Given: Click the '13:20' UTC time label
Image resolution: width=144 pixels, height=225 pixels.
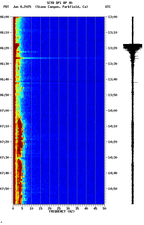Looking at the screenshot, I should [x=113, y=48].
